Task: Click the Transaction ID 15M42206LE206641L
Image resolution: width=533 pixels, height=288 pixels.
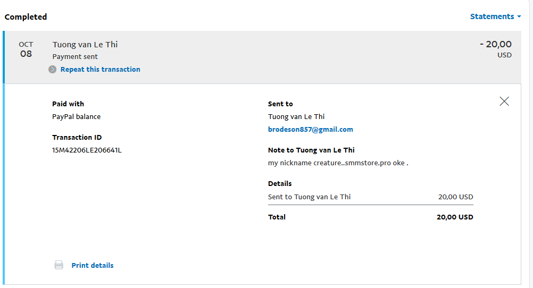Action: [x=87, y=150]
